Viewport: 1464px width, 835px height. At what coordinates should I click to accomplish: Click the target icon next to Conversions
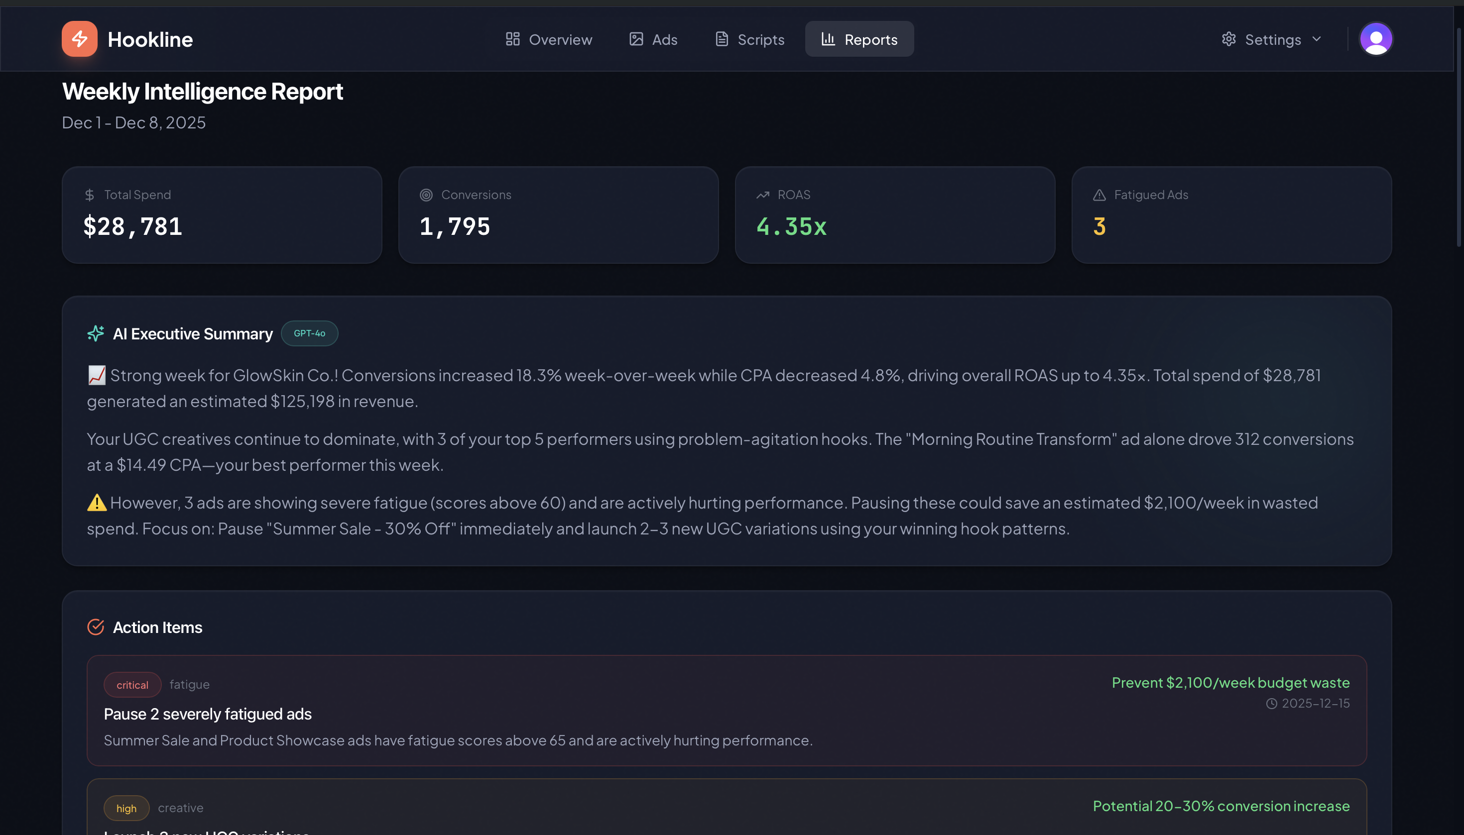tap(426, 195)
